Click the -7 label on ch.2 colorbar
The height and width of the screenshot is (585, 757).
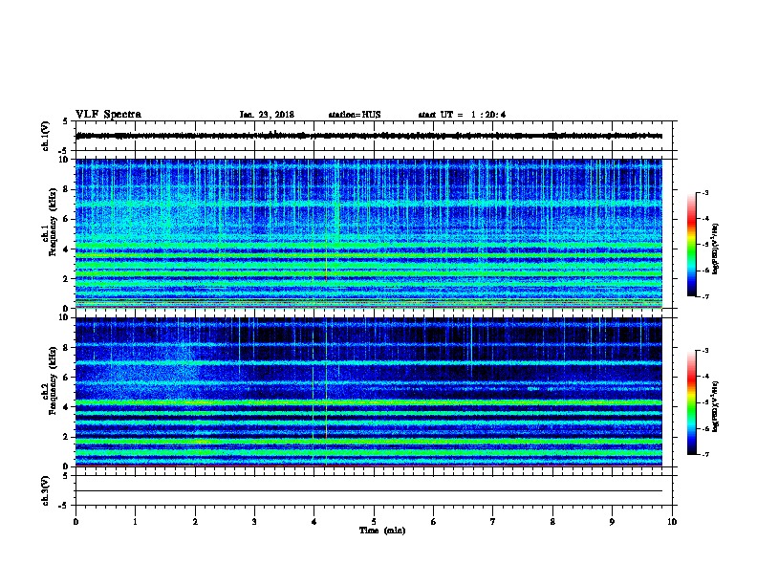pyautogui.click(x=705, y=455)
